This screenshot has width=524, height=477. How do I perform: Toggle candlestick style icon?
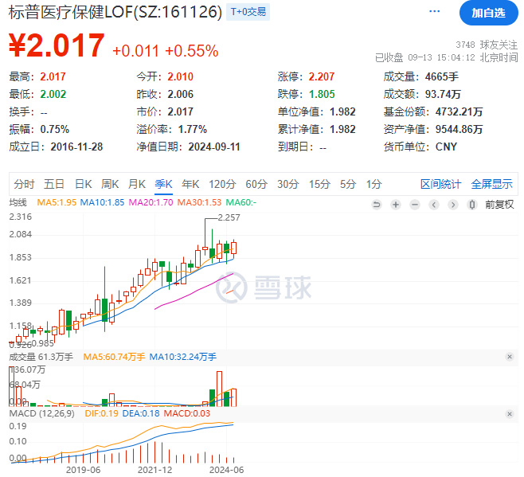click(x=472, y=204)
